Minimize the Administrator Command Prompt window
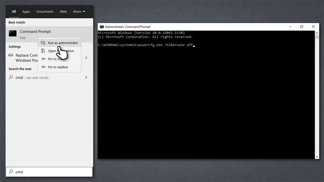The width and height of the screenshot is (324, 182). (x=290, y=27)
